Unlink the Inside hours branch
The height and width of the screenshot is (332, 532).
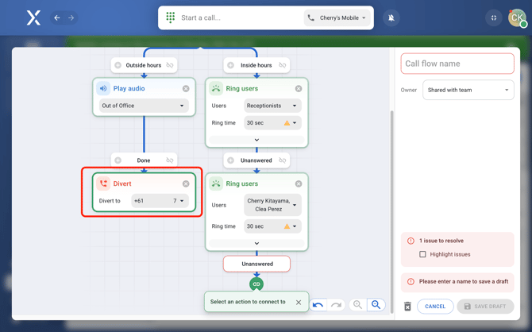coord(283,65)
